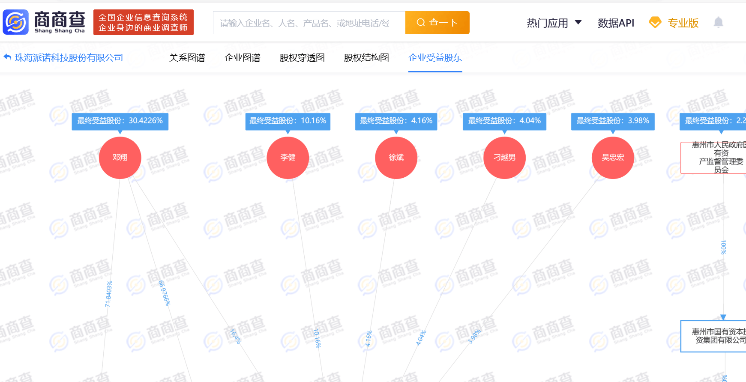Click the 最终受益股份 10.16% label
746x382 pixels.
pyautogui.click(x=288, y=121)
